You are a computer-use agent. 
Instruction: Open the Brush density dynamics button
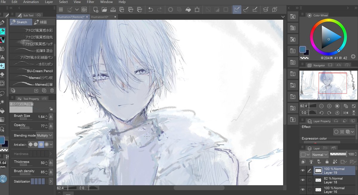point(51,172)
